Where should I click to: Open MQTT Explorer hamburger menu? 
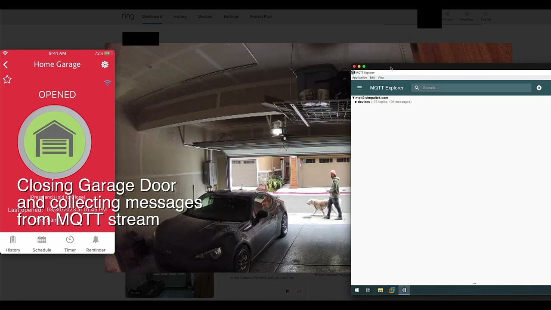point(359,88)
